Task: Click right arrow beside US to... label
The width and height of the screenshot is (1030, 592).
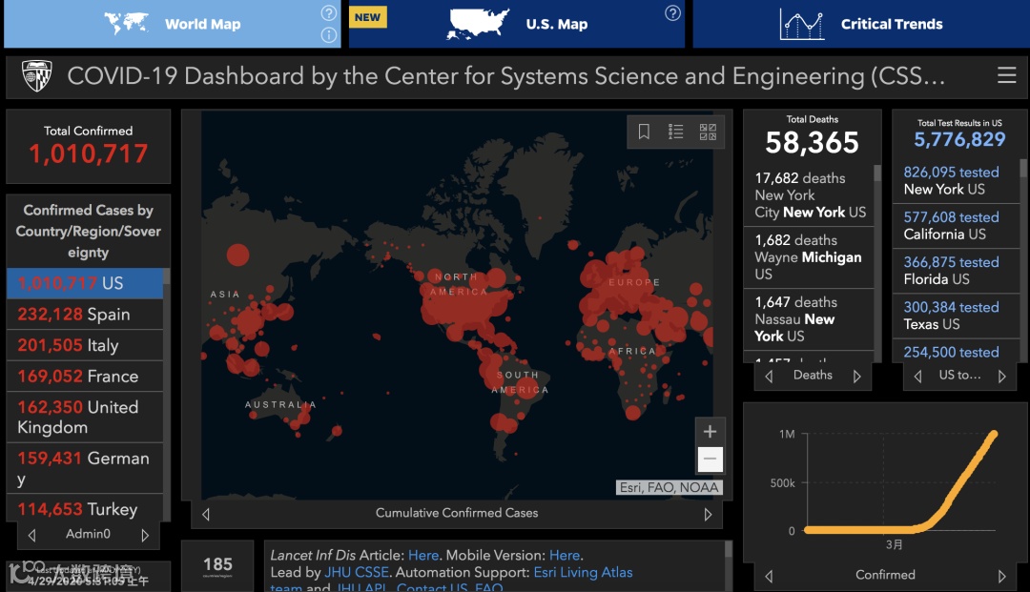Action: [1001, 376]
